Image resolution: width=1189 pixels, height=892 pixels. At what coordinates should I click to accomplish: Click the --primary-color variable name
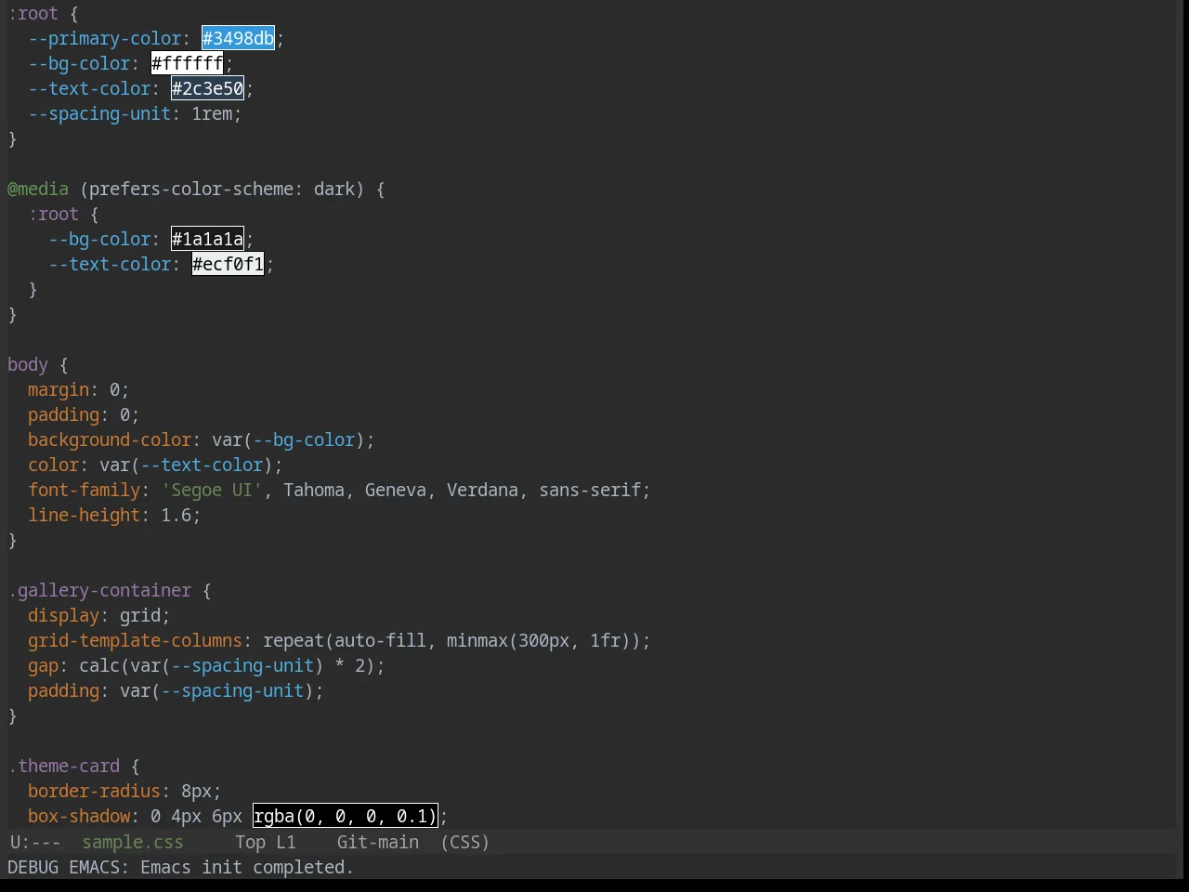coord(104,38)
